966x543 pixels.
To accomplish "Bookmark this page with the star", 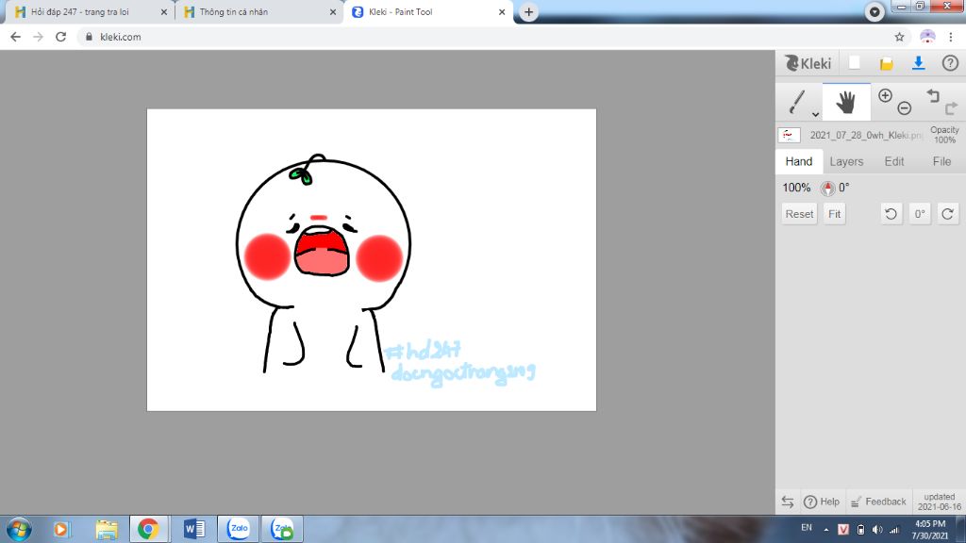I will (x=899, y=37).
